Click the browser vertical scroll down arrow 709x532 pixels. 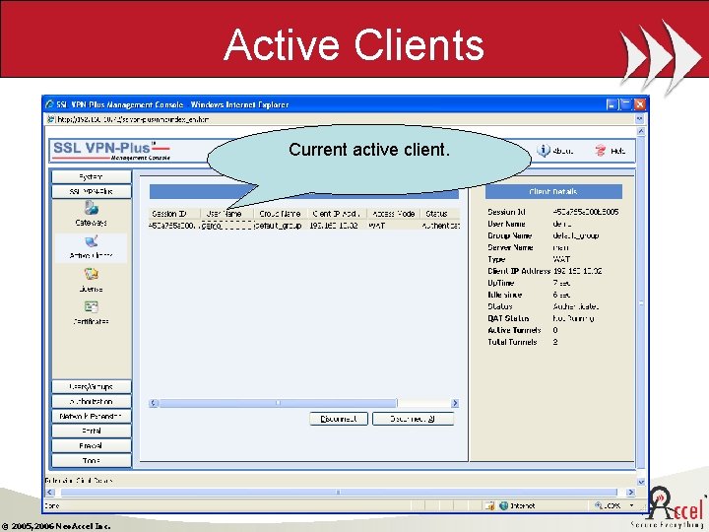(x=640, y=482)
